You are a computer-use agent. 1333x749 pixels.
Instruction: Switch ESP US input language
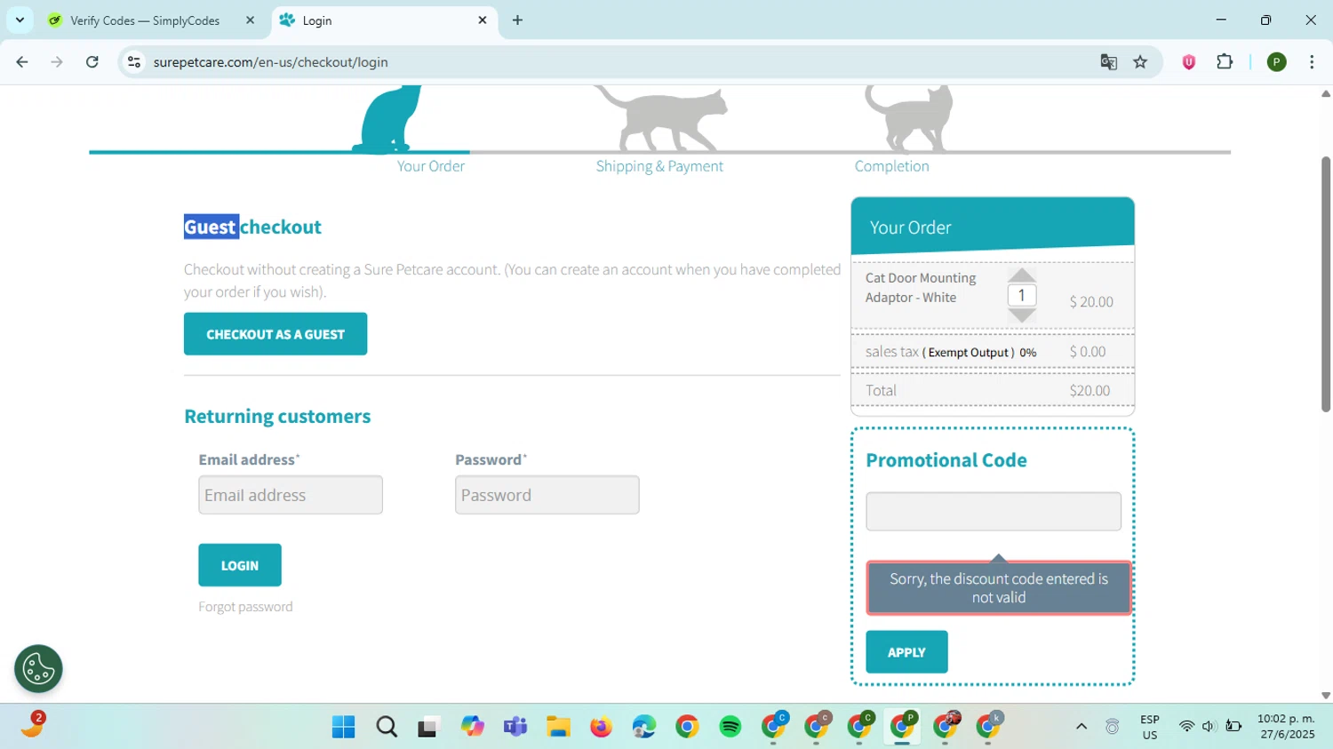[1150, 727]
